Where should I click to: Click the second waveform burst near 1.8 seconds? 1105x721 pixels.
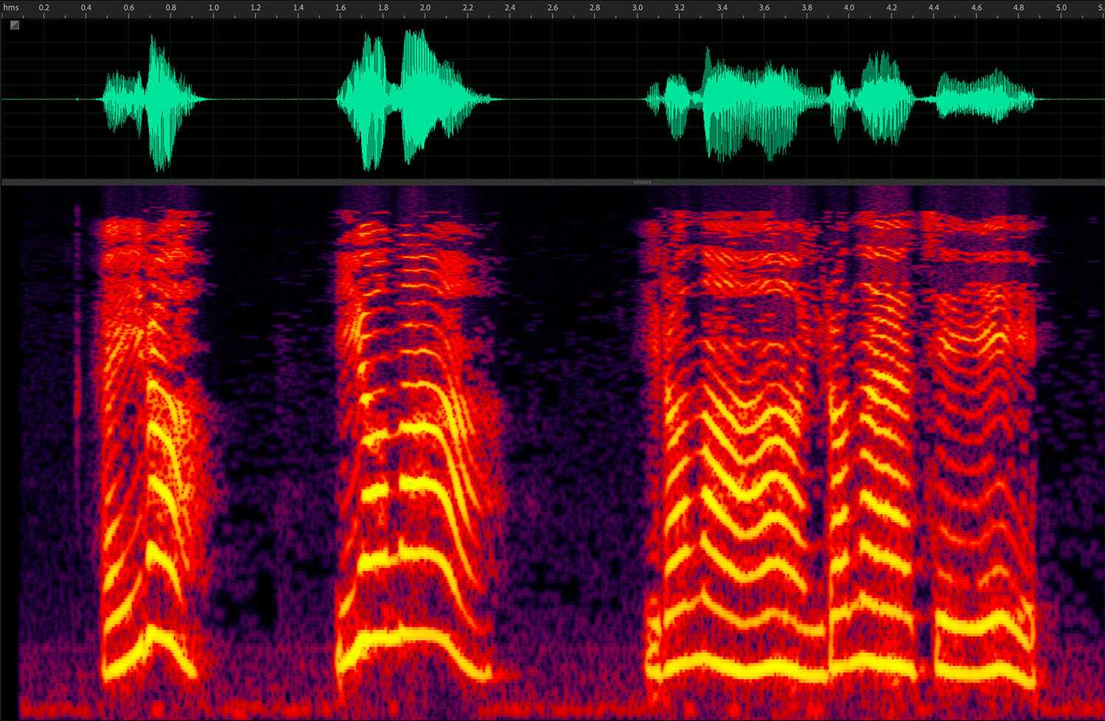[x=383, y=99]
